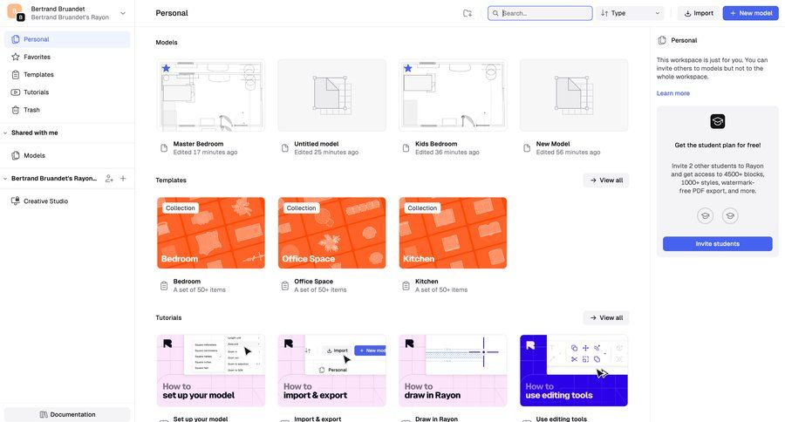Click the clipboard icon beside Bedroom template
The image size is (785, 422).
(x=164, y=286)
